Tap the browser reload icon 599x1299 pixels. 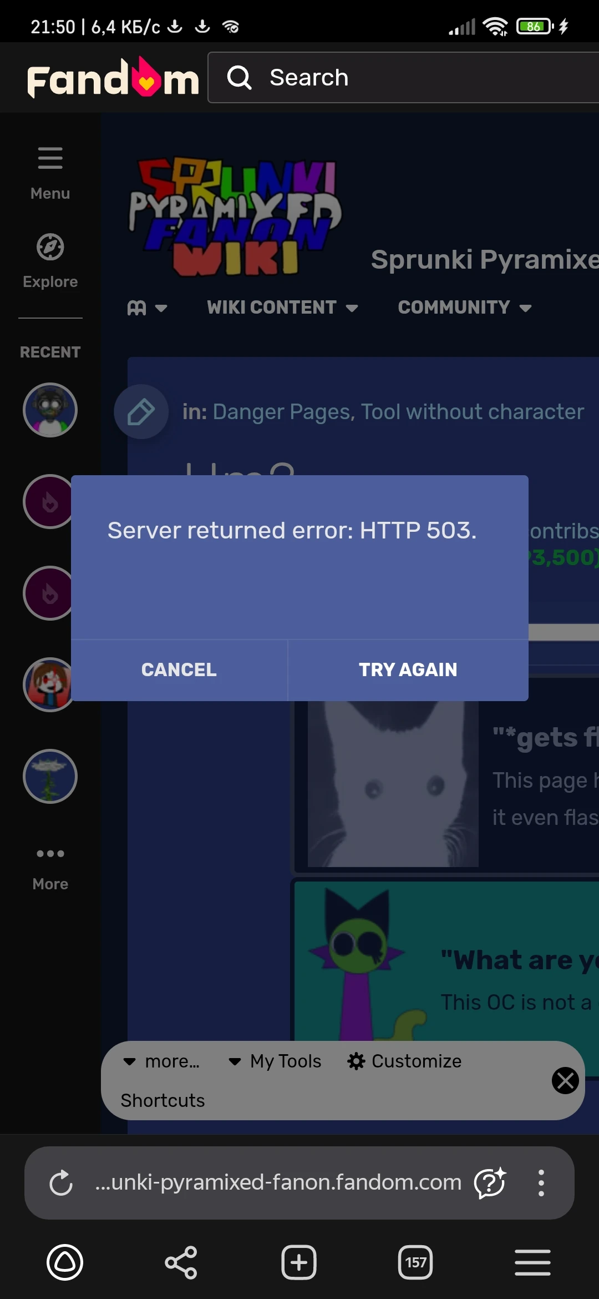61,1182
